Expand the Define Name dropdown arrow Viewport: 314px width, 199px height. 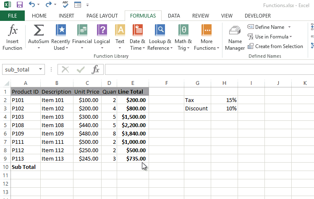[x=289, y=27]
